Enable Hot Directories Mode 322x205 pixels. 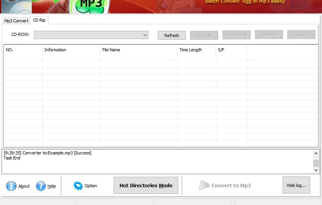click(146, 185)
